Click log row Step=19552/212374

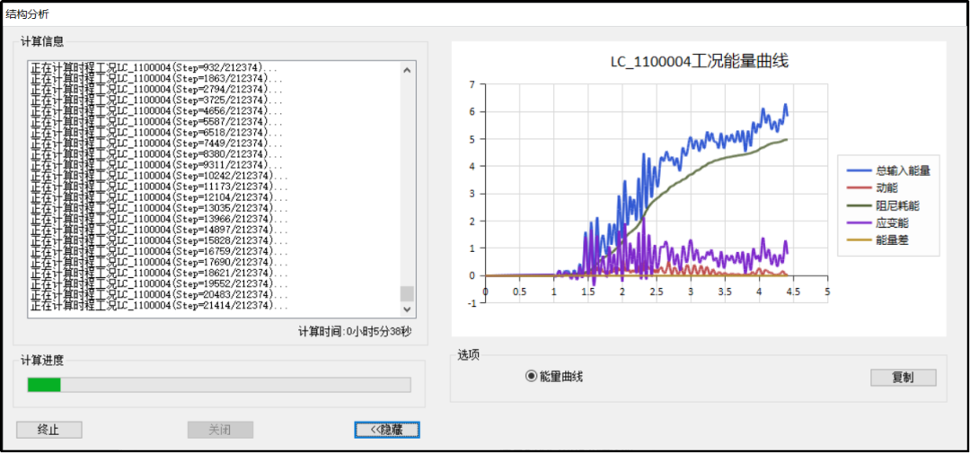tap(160, 284)
